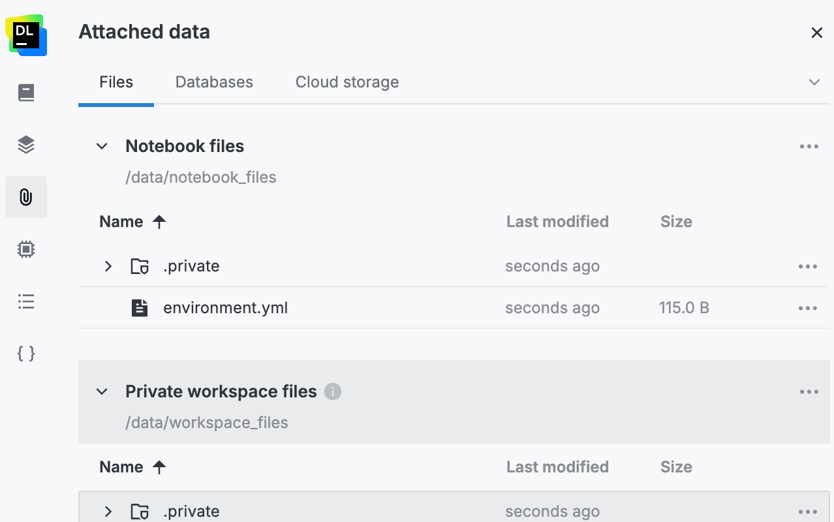The image size is (834, 522).
Task: Sort Notebook files by Size column
Action: point(676,222)
